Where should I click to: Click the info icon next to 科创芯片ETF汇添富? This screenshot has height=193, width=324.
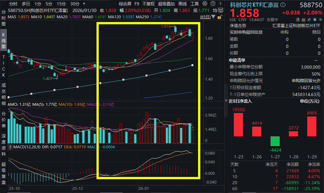(x=282, y=4)
